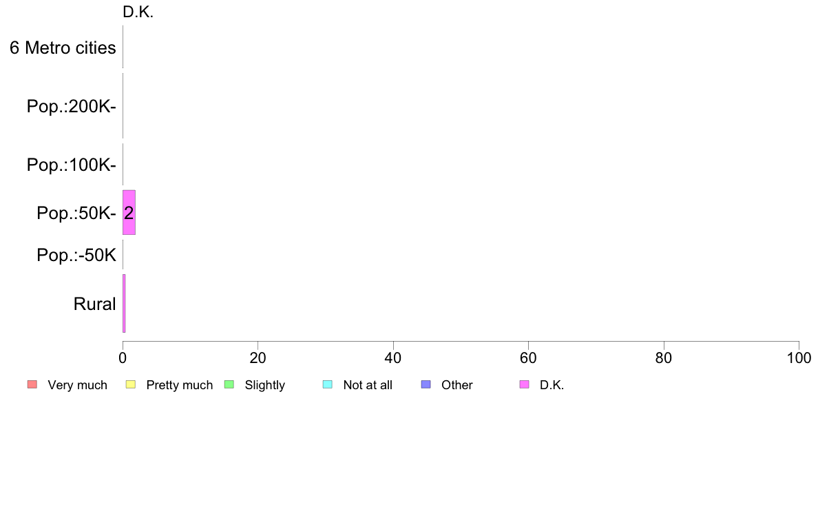Screen dimensions: 818x507
Task: Click the 100 tick label on x-axis
Action: tap(799, 358)
